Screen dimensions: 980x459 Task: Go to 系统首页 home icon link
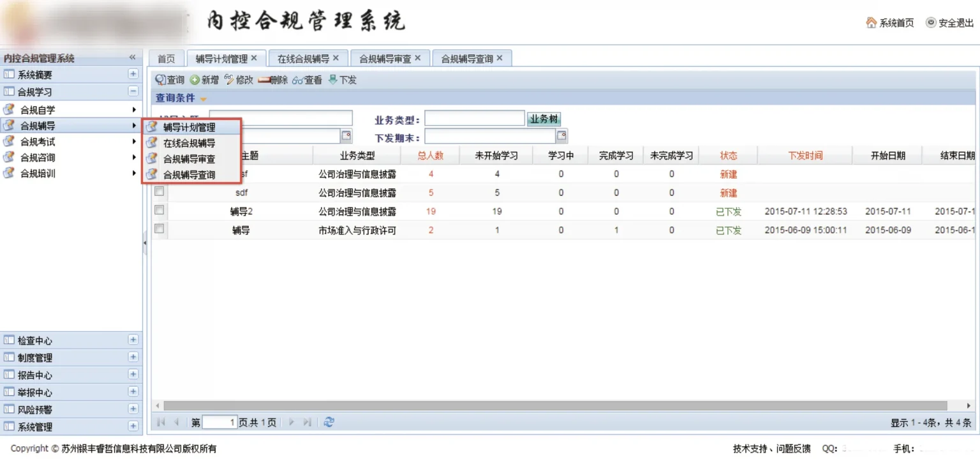click(872, 23)
